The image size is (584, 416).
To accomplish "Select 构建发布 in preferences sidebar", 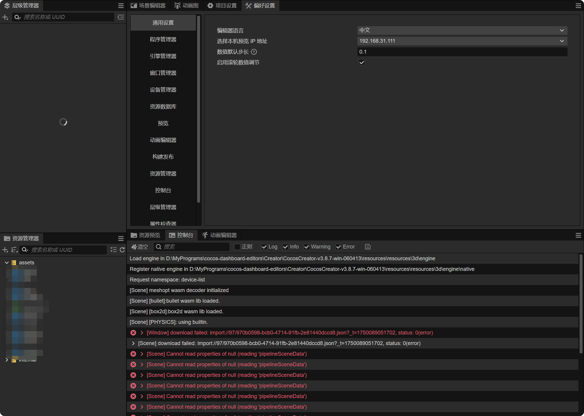I will click(x=163, y=157).
